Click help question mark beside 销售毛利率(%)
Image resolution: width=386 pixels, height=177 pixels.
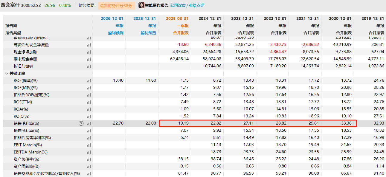81,123
